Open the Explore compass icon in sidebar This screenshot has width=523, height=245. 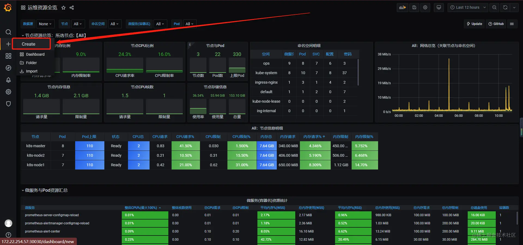[8, 68]
